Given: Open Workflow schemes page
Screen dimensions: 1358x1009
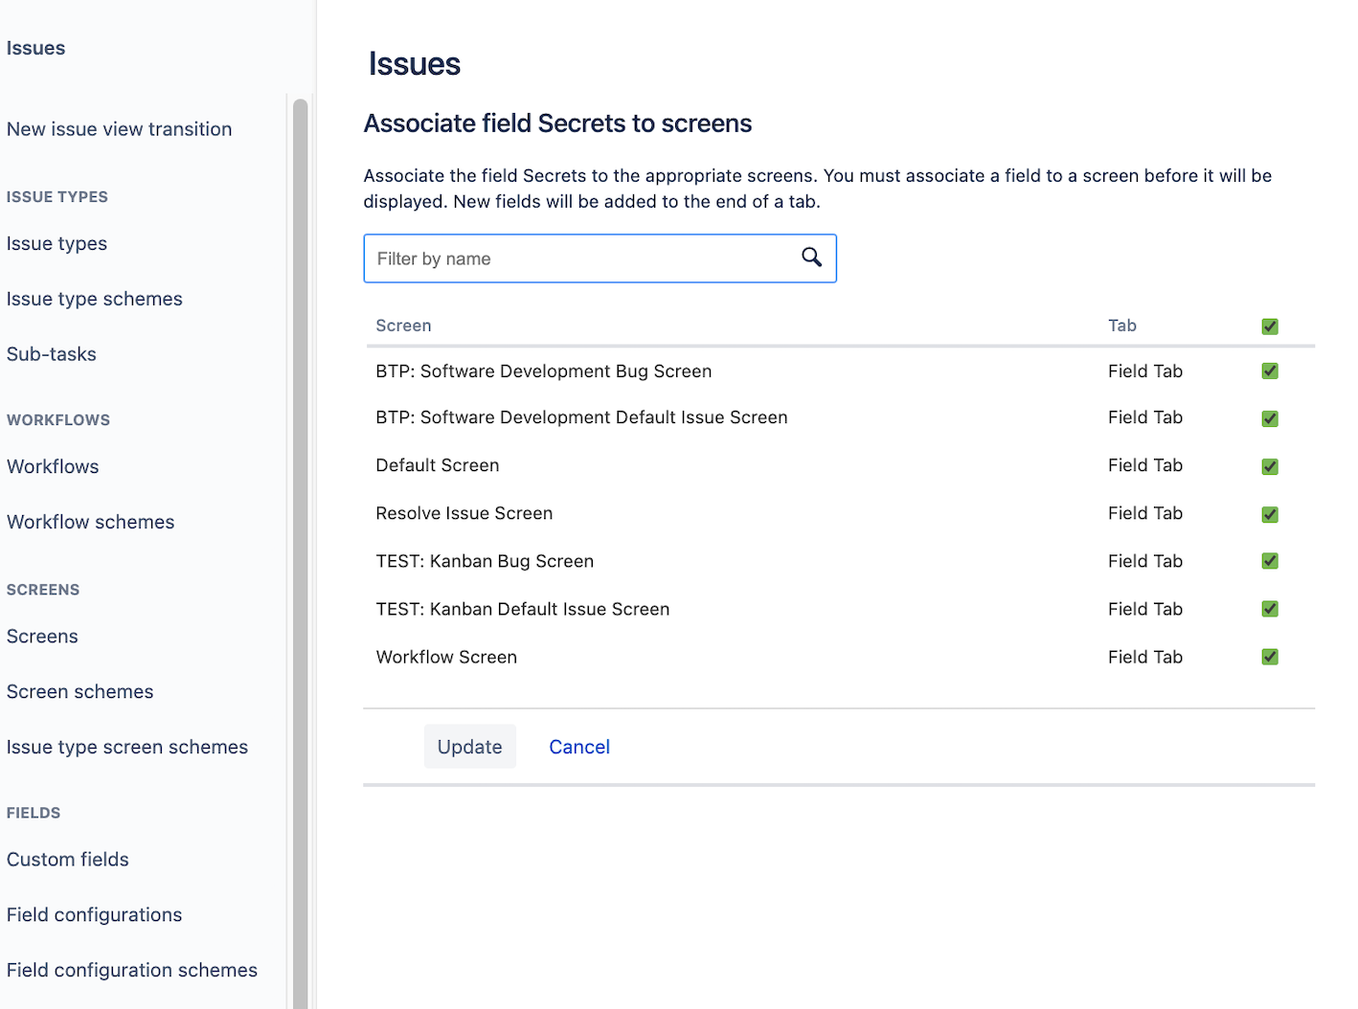Looking at the screenshot, I should coord(91,522).
